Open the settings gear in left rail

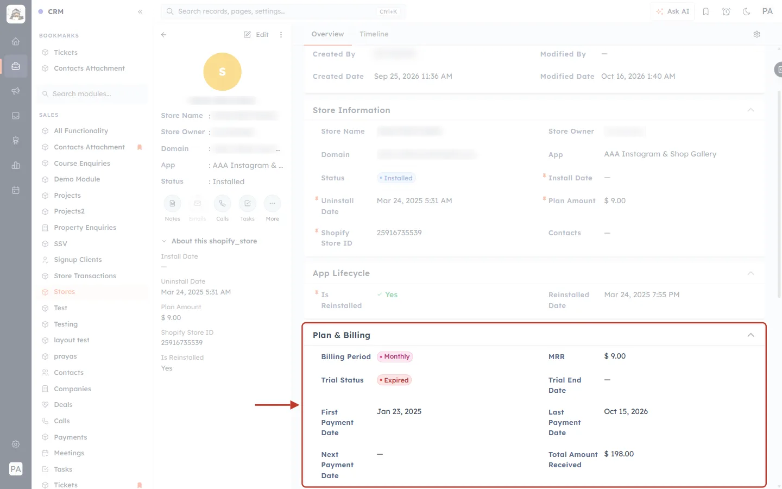tap(16, 444)
